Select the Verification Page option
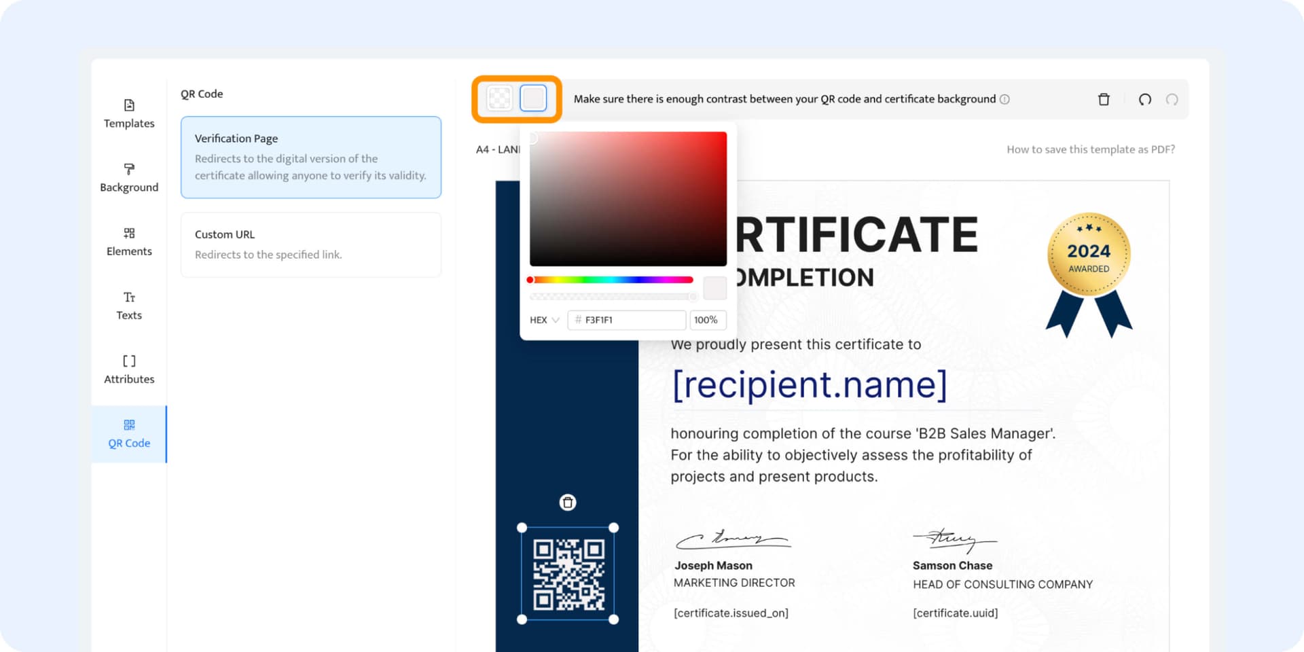The width and height of the screenshot is (1304, 652). click(x=310, y=157)
